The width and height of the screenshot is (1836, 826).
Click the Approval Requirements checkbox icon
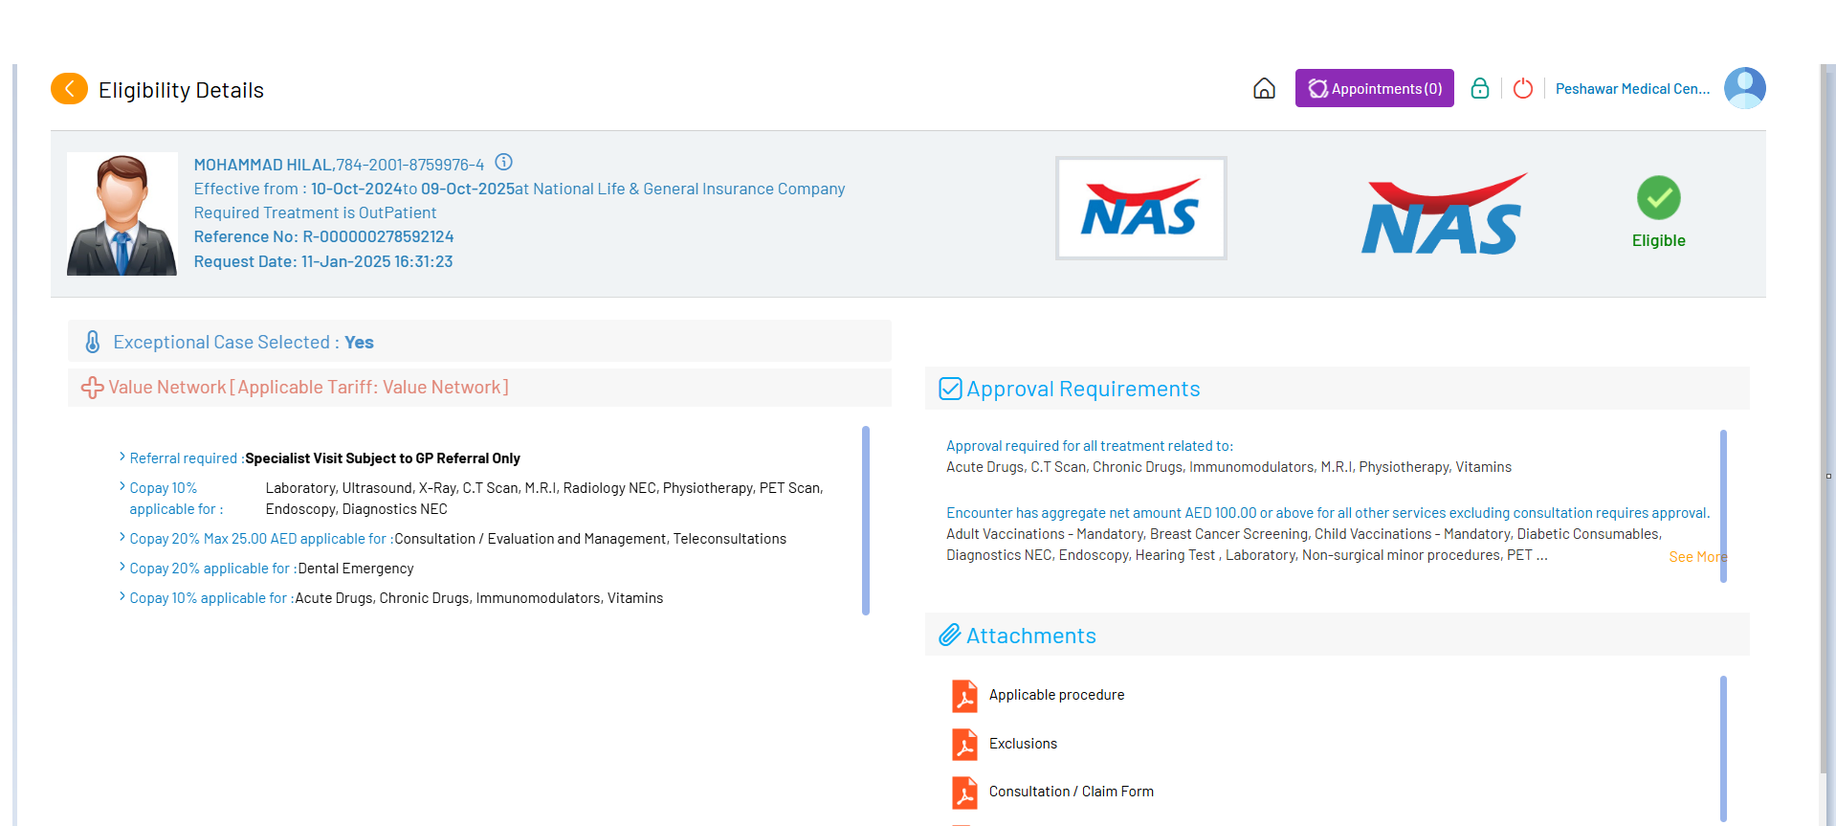950,389
